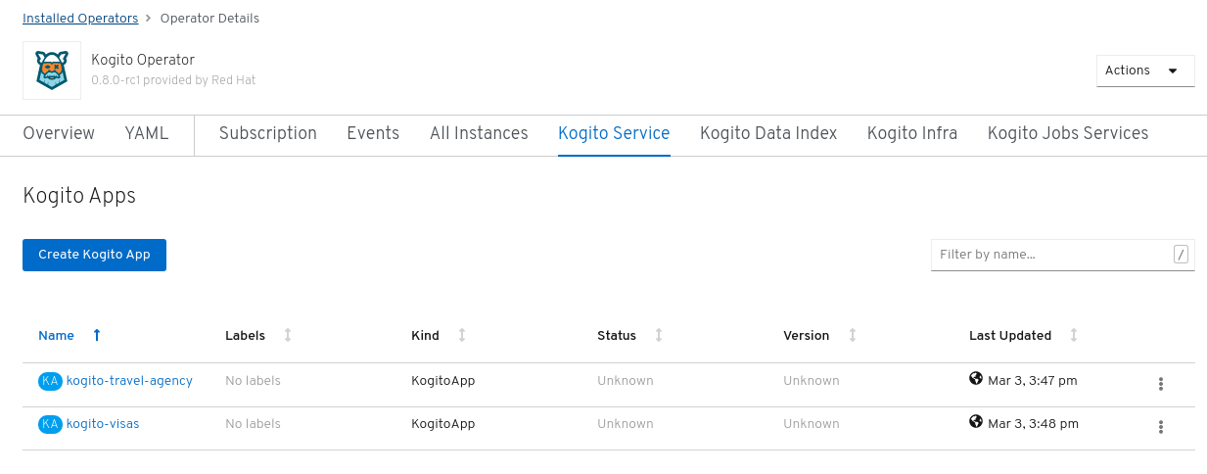Open kebab menu for kogito-travel-agency row
The width and height of the screenshot is (1207, 474).
[x=1160, y=384]
